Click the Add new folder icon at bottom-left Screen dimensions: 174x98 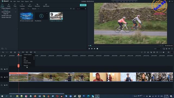point(2,48)
